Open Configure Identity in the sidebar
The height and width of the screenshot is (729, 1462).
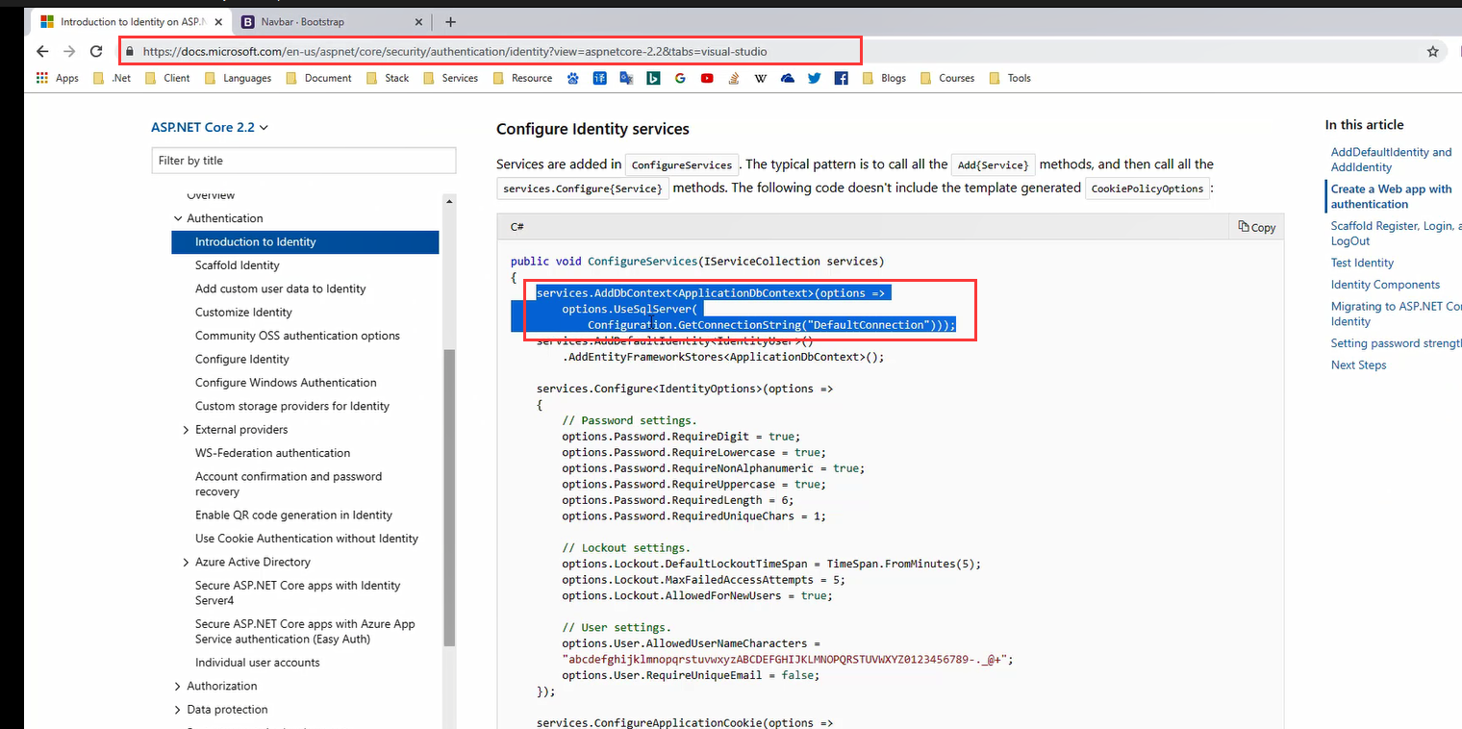pyautogui.click(x=241, y=360)
